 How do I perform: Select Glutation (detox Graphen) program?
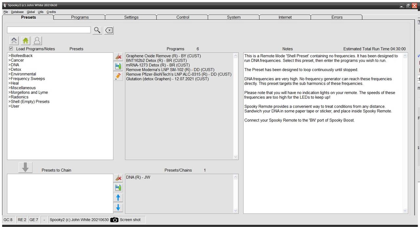(x=167, y=79)
